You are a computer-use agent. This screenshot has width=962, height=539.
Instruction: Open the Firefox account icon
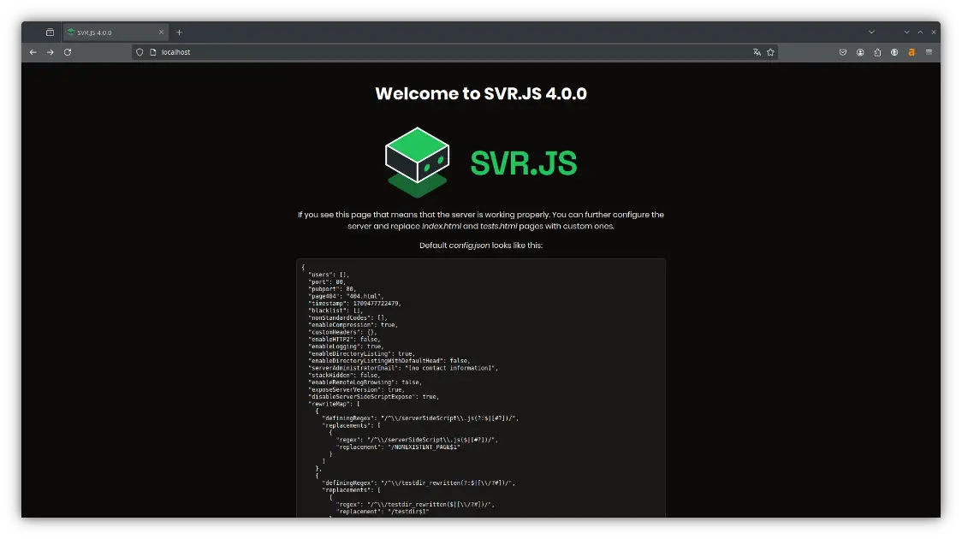coord(860,52)
